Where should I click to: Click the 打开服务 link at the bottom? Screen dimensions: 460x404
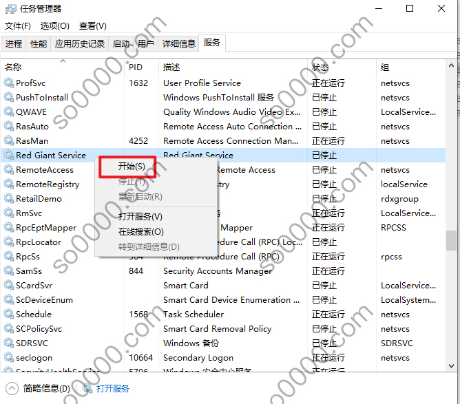point(113,388)
